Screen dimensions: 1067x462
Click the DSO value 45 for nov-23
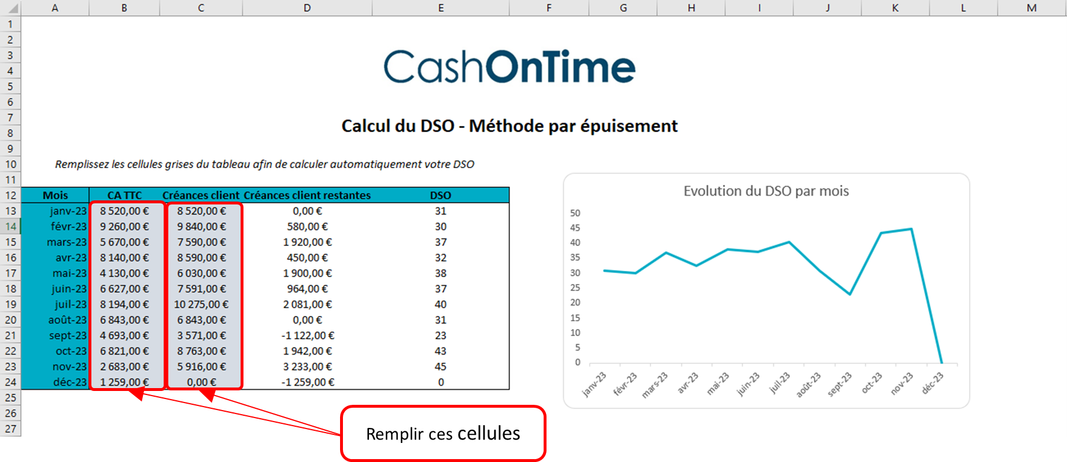[x=441, y=367]
